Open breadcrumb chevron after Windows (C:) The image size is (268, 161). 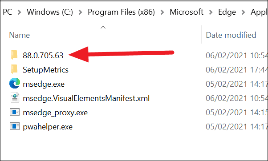80,12
